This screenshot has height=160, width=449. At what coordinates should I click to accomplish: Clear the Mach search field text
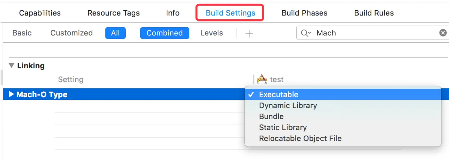[x=443, y=33]
